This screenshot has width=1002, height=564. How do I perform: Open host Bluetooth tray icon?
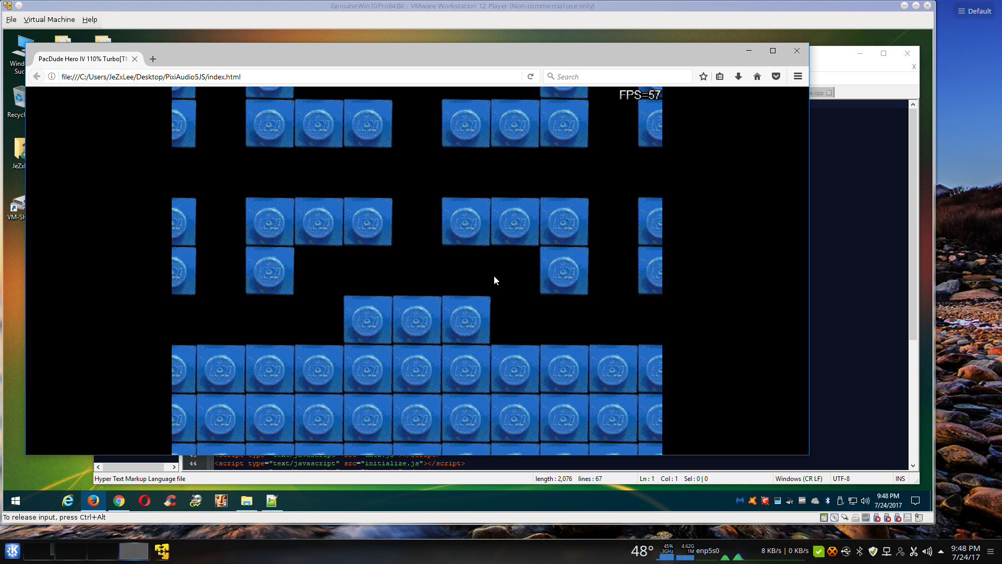tap(860, 551)
